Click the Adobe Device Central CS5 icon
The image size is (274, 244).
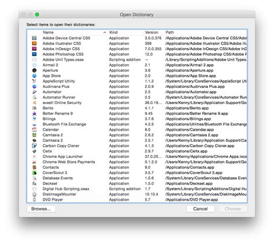click(x=34, y=38)
